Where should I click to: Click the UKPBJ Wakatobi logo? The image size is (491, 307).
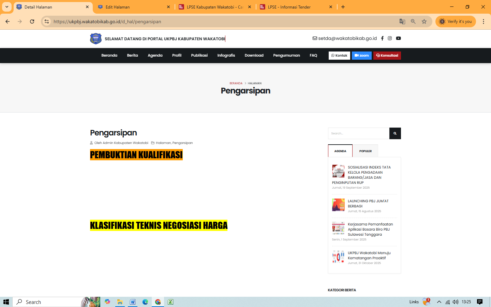(96, 39)
